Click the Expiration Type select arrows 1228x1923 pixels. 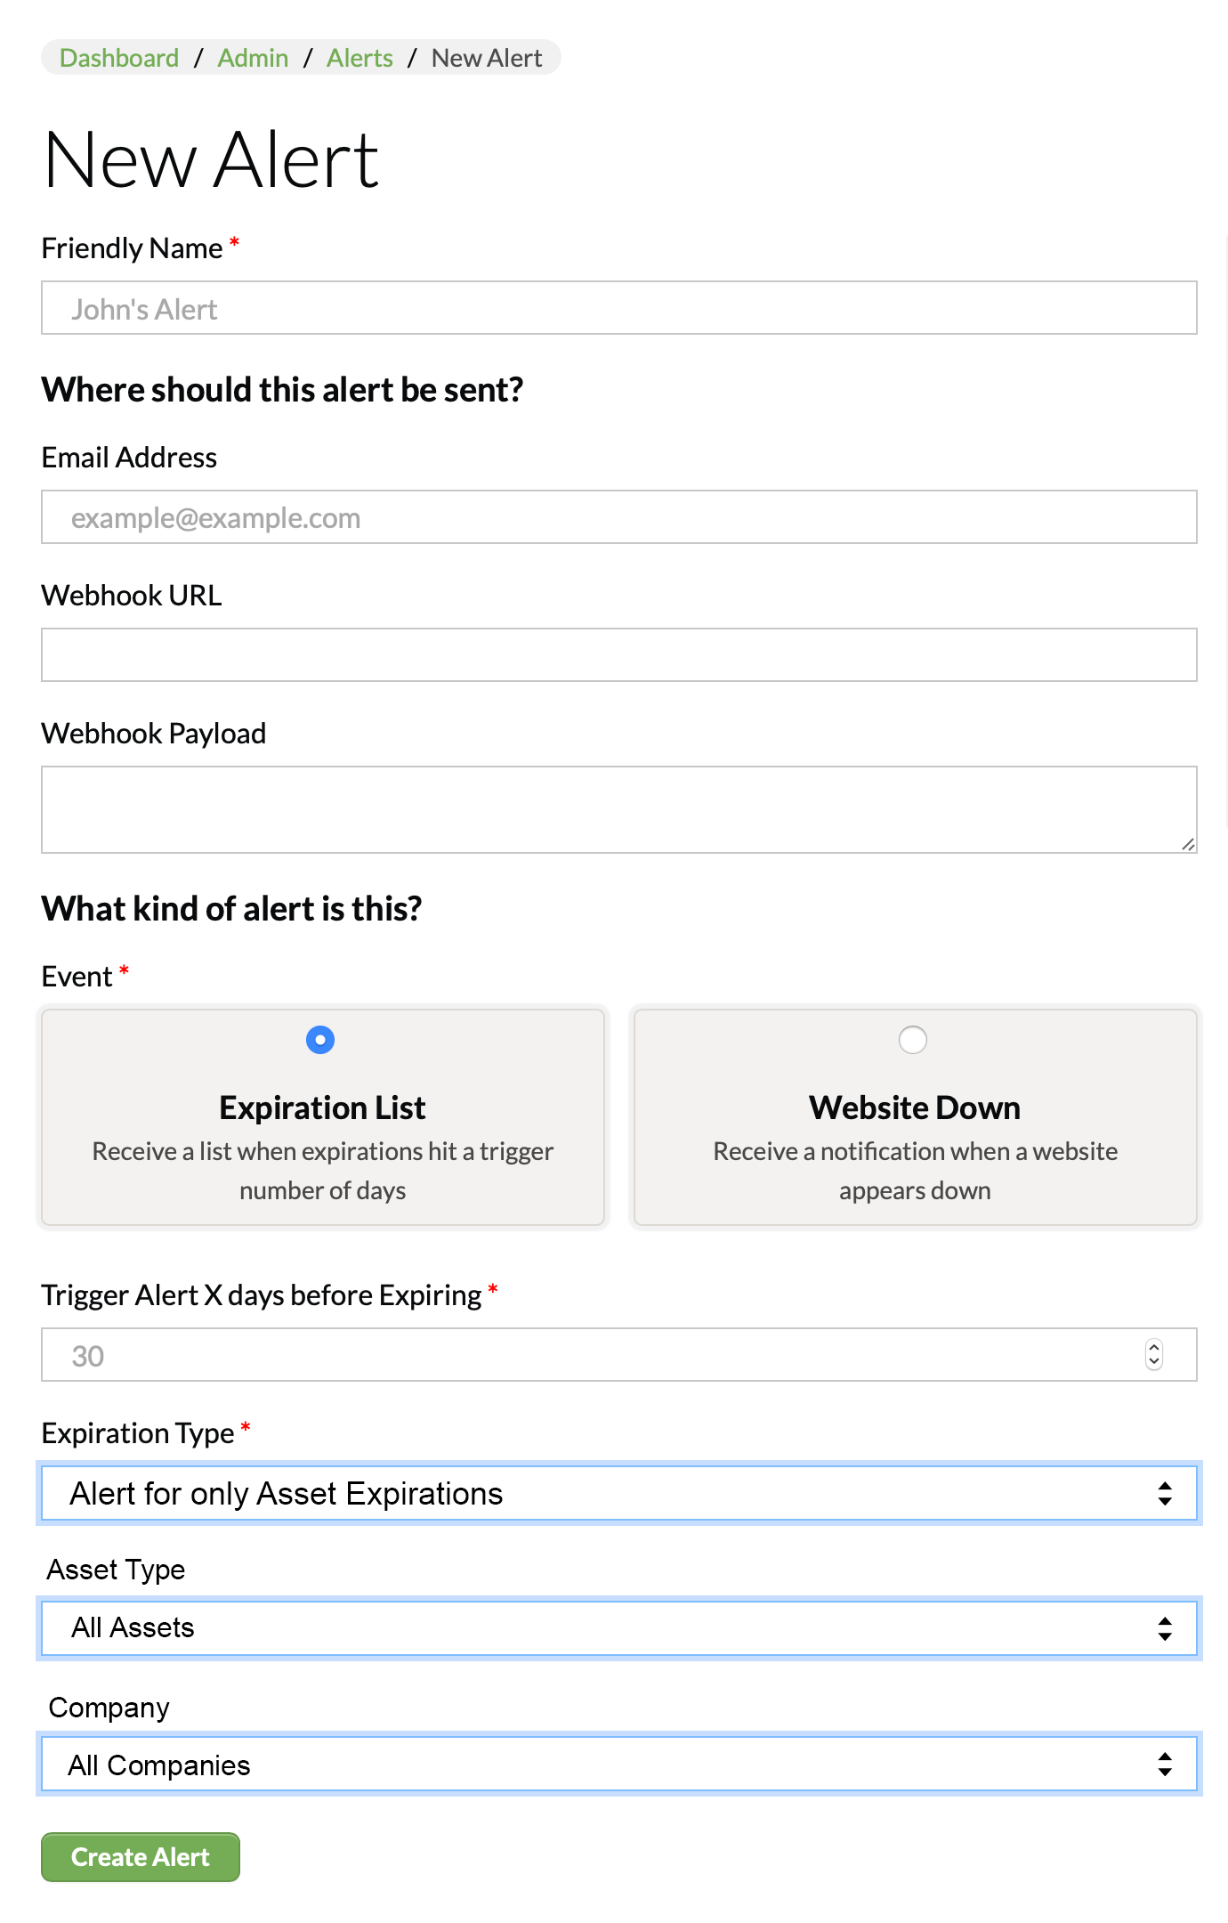[1165, 1493]
